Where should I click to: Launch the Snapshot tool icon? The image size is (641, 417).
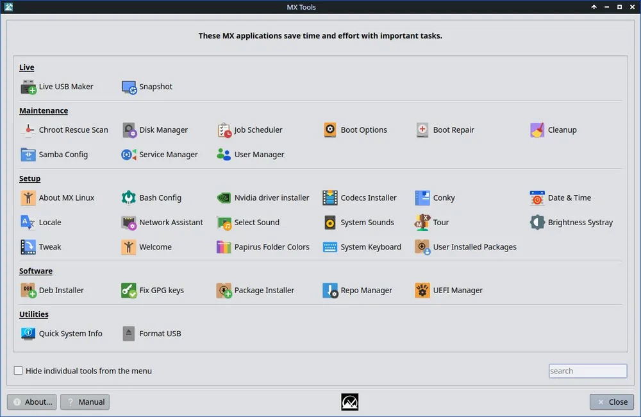[129, 87]
